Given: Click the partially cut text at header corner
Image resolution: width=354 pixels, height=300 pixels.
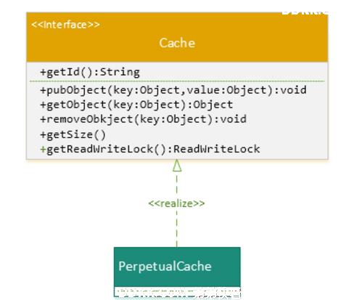Looking at the screenshot, I should click(x=305, y=12).
